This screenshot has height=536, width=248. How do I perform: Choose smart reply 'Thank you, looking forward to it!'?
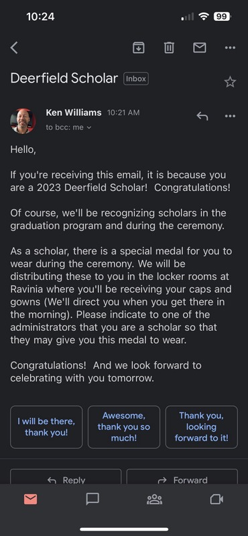(202, 427)
